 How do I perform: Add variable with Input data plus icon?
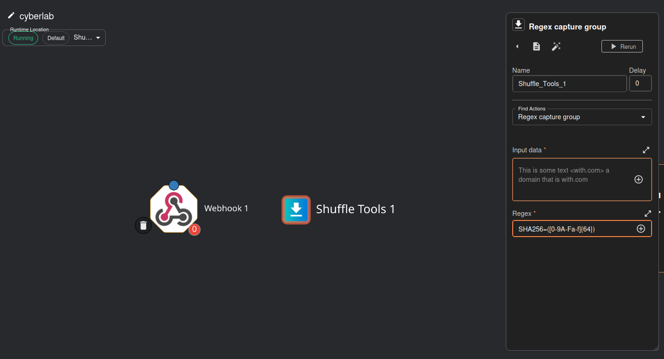(638, 179)
